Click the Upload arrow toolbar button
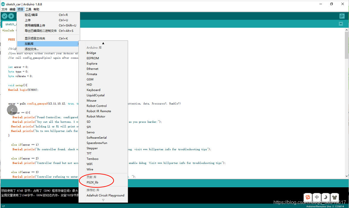 coord(11,16)
